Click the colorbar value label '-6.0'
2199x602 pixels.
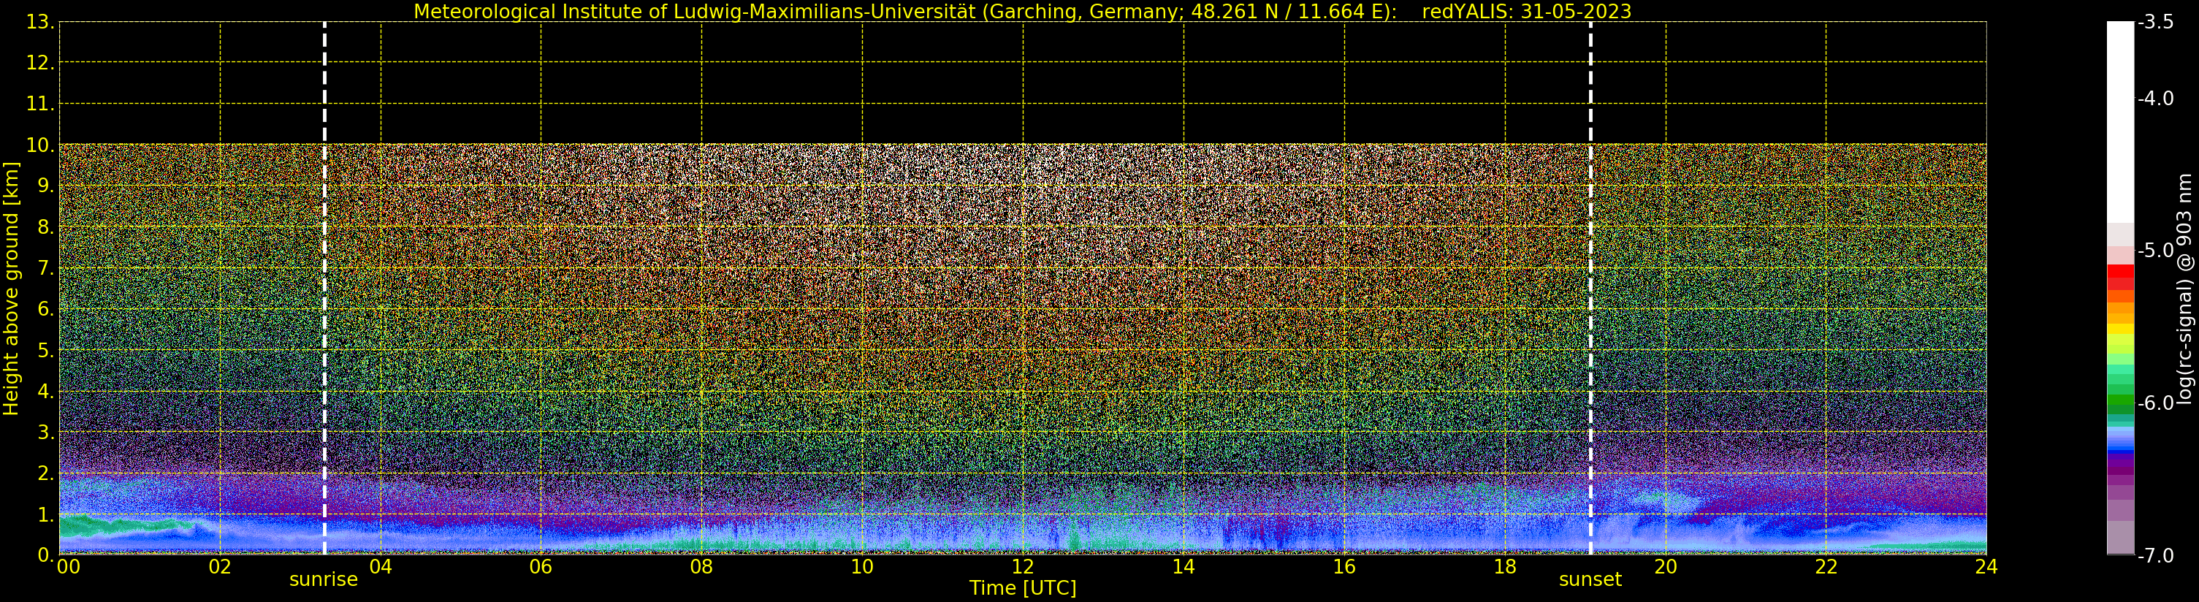[x=2155, y=403]
